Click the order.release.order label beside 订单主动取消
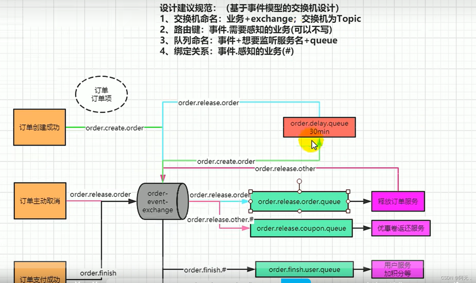Screen dimensions: 476x283 (100, 194)
